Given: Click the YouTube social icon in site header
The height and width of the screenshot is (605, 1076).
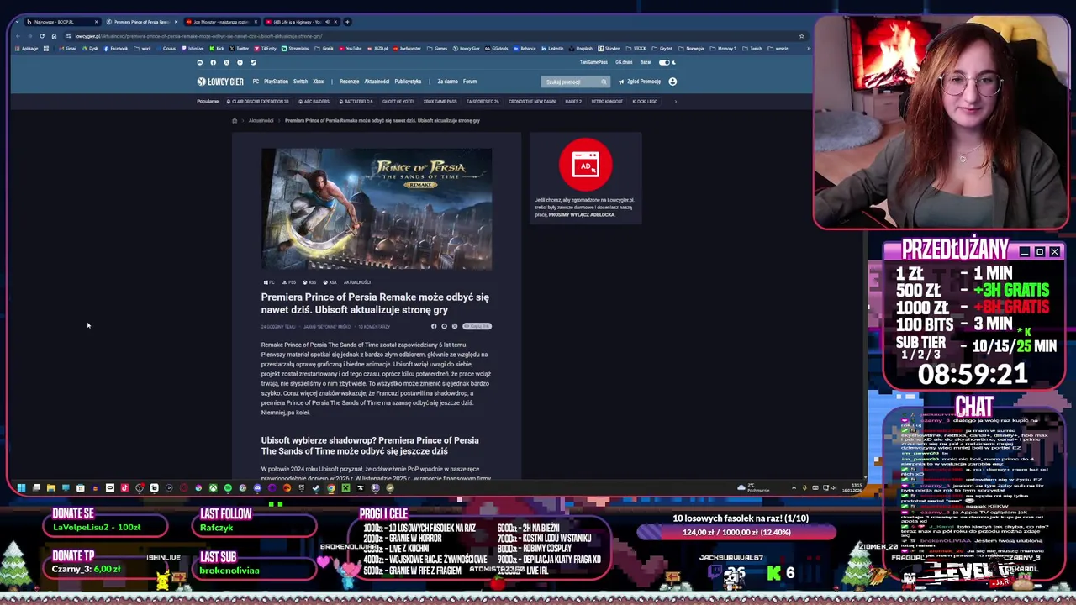Looking at the screenshot, I should 240,62.
